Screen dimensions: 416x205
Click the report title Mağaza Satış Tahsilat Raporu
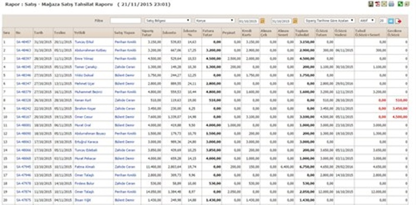coord(78,4)
